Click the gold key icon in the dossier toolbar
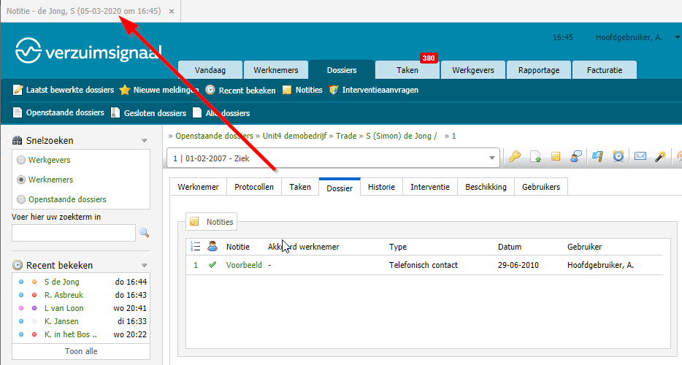The height and width of the screenshot is (365, 682). pyautogui.click(x=514, y=157)
